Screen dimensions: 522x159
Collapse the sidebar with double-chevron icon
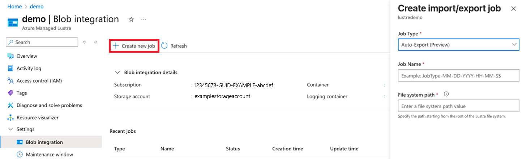(96, 42)
